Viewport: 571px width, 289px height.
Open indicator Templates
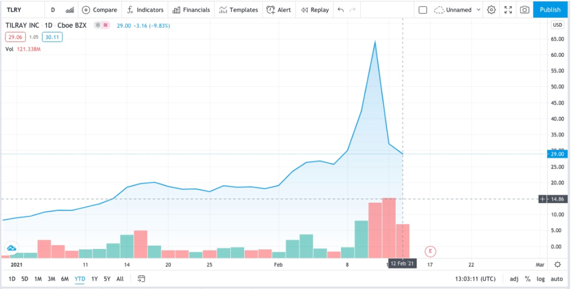pos(238,10)
